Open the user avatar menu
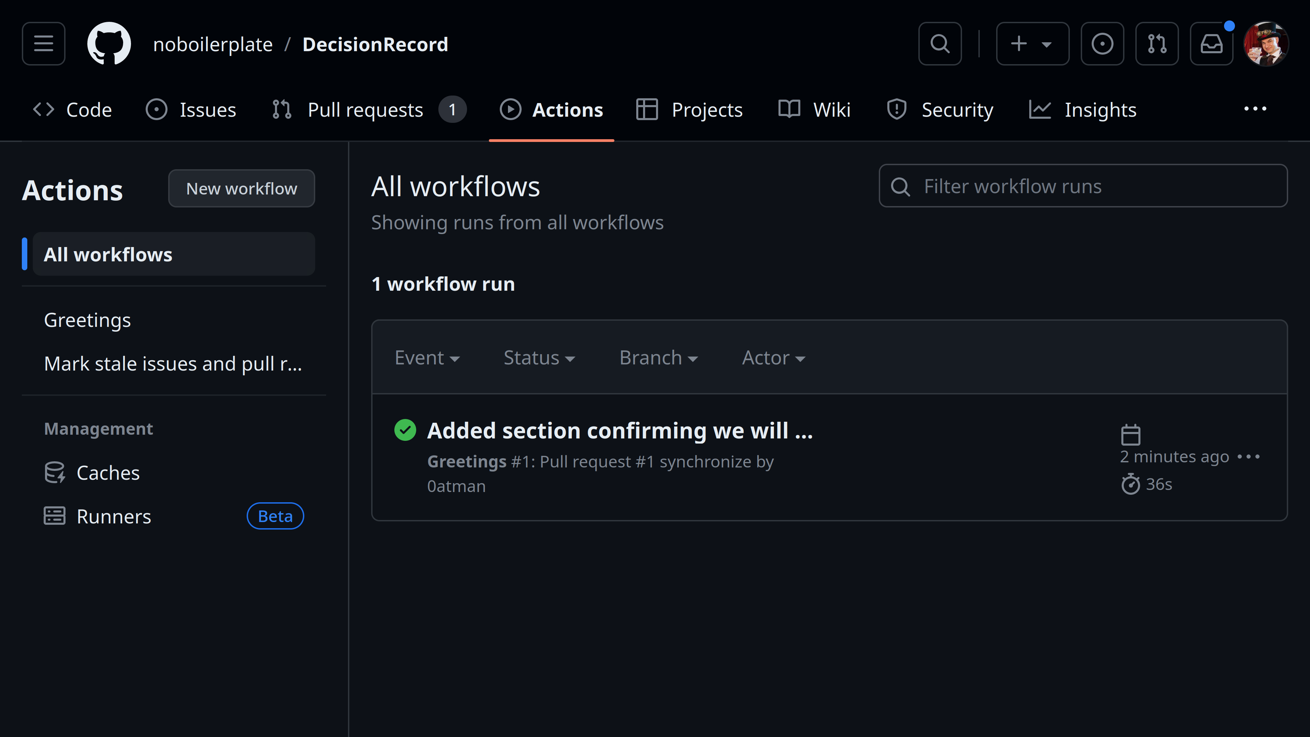This screenshot has height=737, width=1310. (1266, 44)
